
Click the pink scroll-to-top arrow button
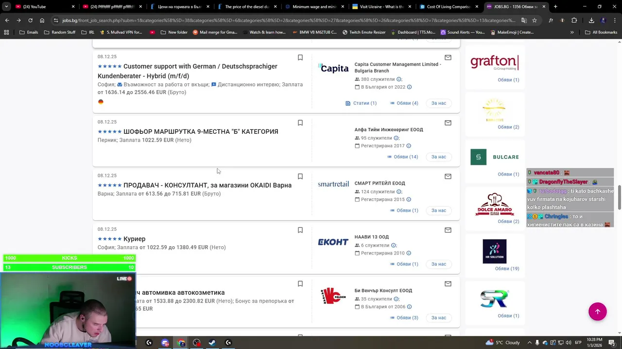coord(598,312)
